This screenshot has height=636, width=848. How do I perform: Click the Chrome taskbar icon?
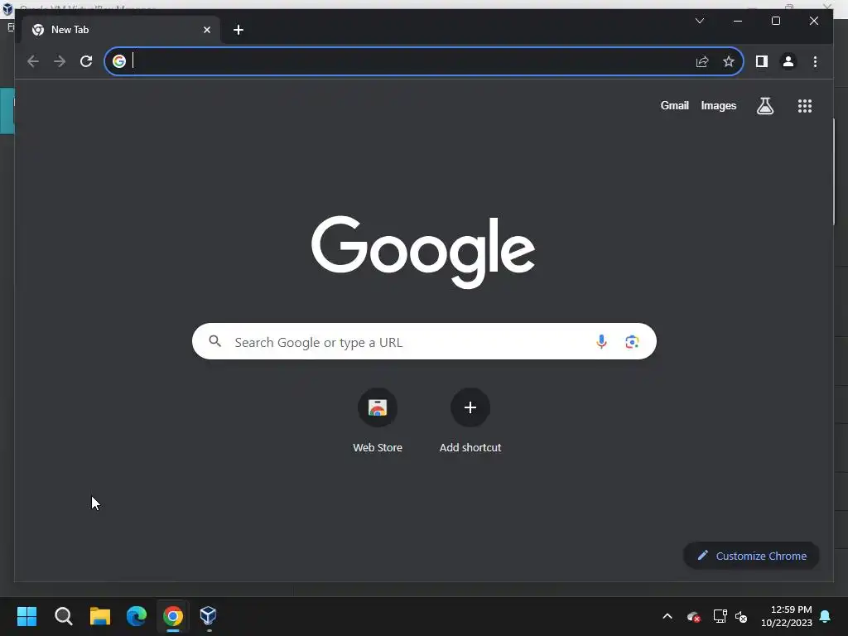173,616
